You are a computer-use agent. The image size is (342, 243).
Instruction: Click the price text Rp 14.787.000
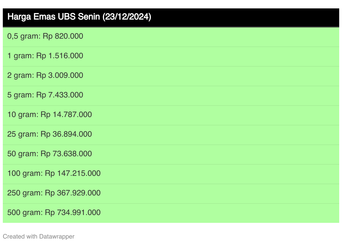pos(66,115)
